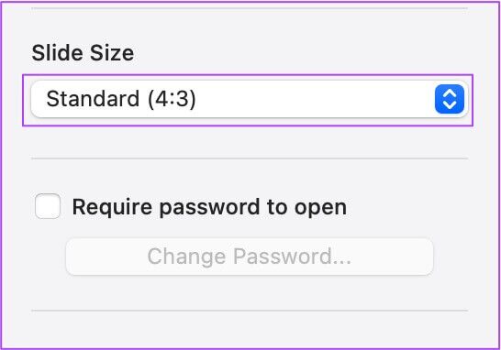The width and height of the screenshot is (501, 350).
Task: Select the Standard (4:3) text in dropdown
Action: 121,99
